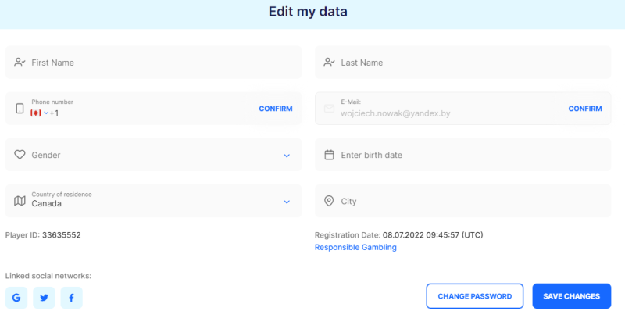The image size is (625, 322).
Task: Click the Enter birth date field
Action: (469, 155)
